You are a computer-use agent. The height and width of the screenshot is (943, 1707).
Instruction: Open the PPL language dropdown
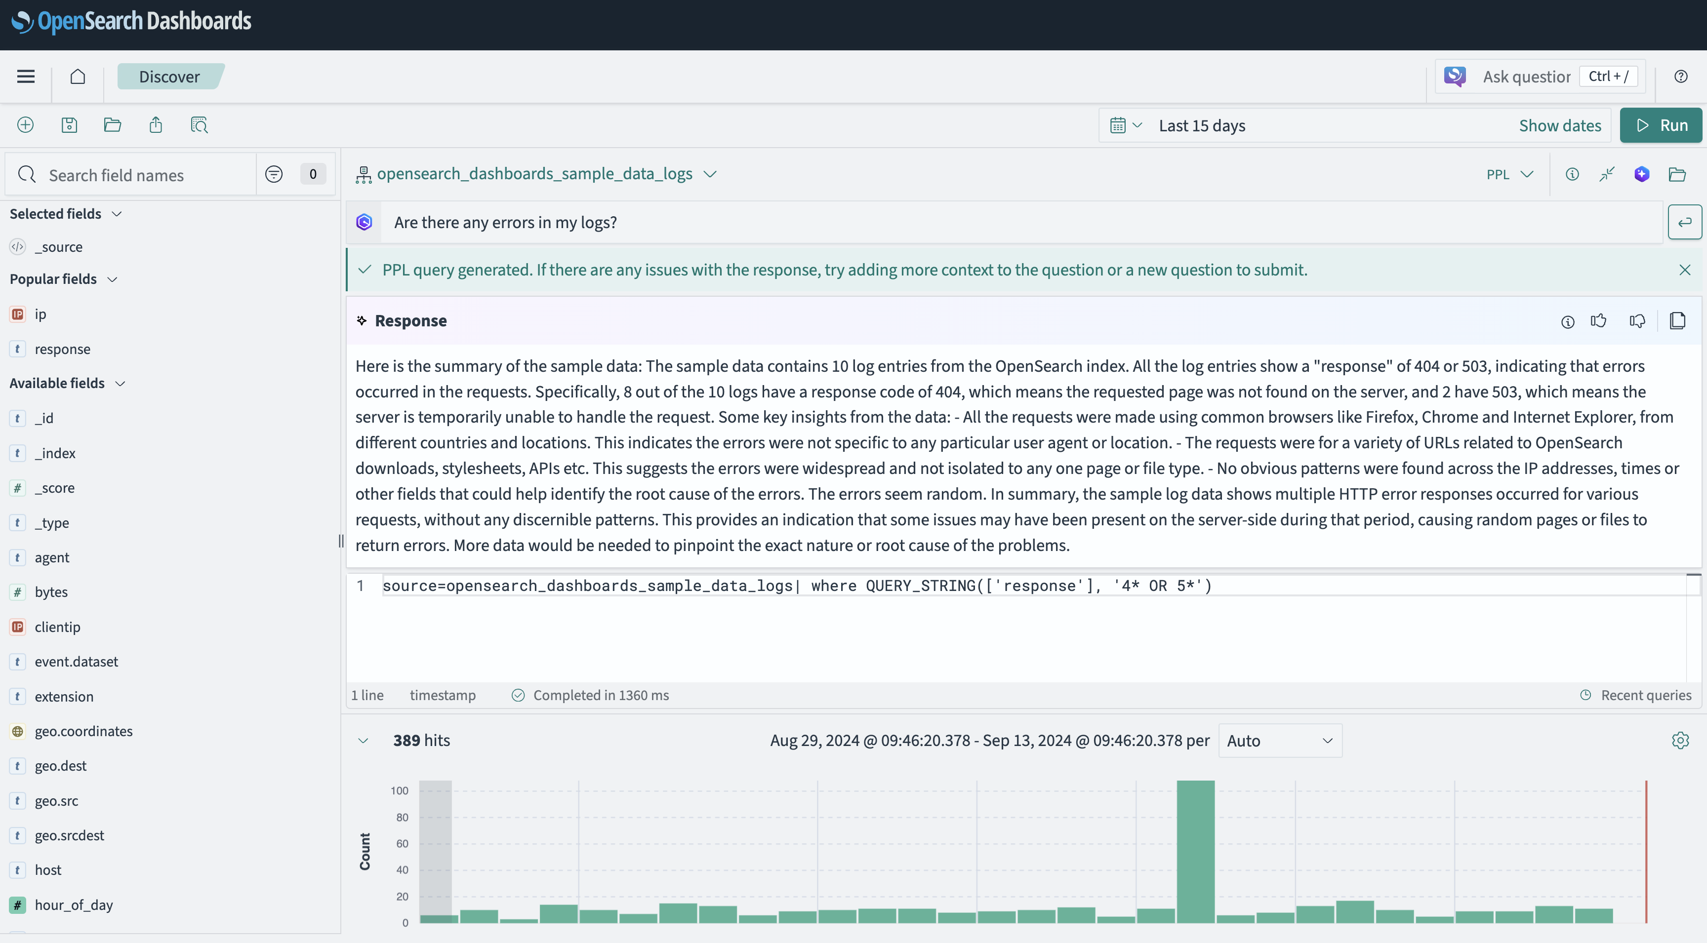[x=1509, y=174]
